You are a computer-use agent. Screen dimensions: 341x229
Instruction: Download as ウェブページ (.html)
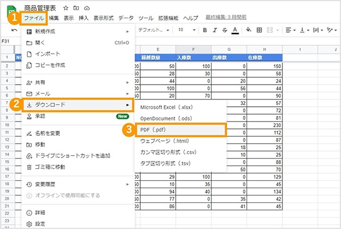point(180,141)
